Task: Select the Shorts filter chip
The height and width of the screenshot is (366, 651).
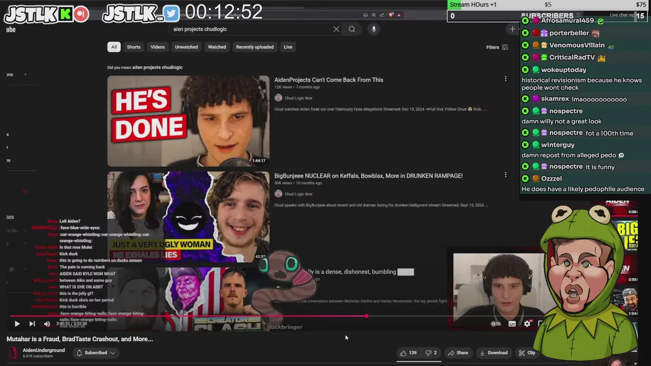Action: point(134,47)
